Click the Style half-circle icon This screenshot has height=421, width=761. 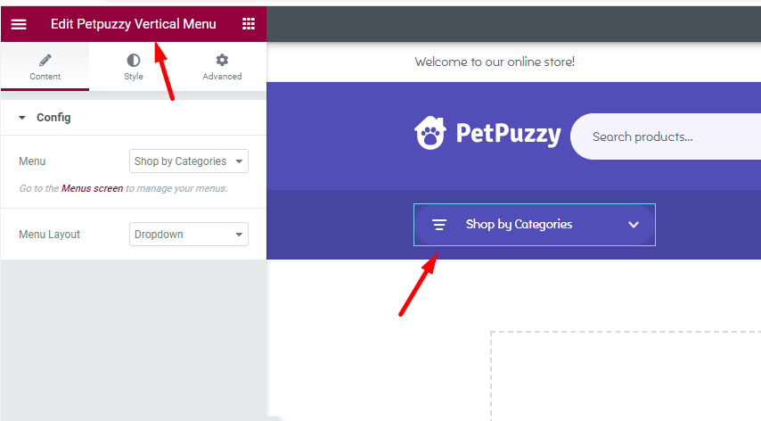coord(134,61)
